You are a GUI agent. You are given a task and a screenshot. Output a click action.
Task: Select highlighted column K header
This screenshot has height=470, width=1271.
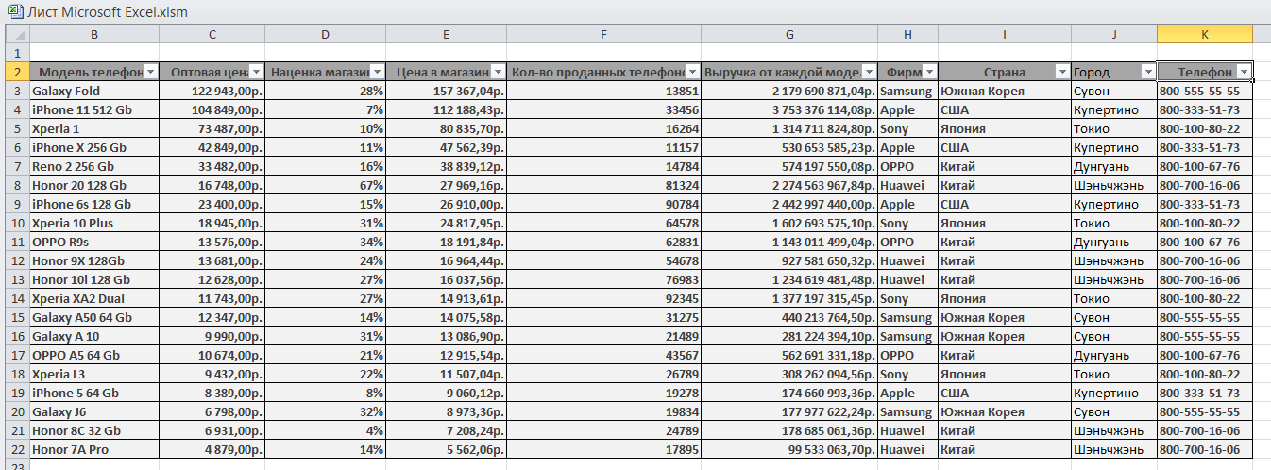tap(1205, 34)
